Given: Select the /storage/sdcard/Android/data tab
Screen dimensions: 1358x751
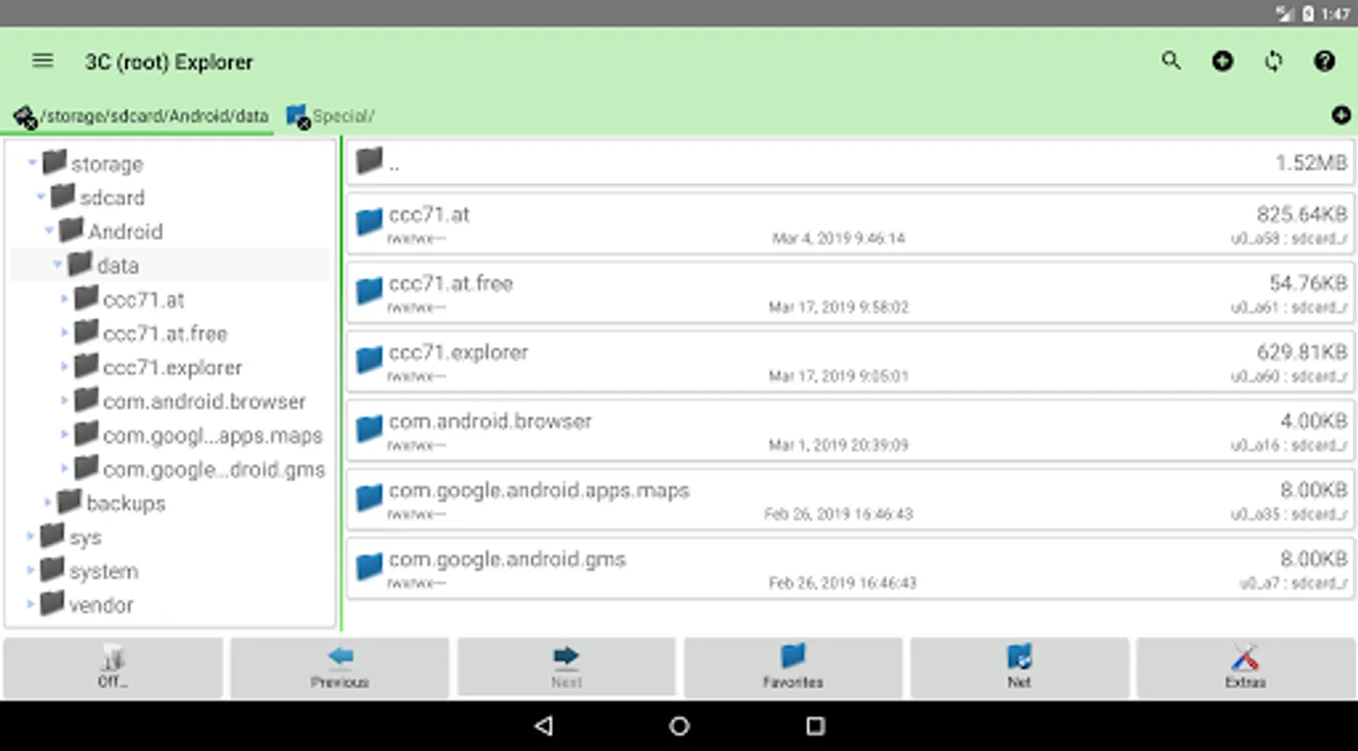Looking at the screenshot, I should [142, 116].
